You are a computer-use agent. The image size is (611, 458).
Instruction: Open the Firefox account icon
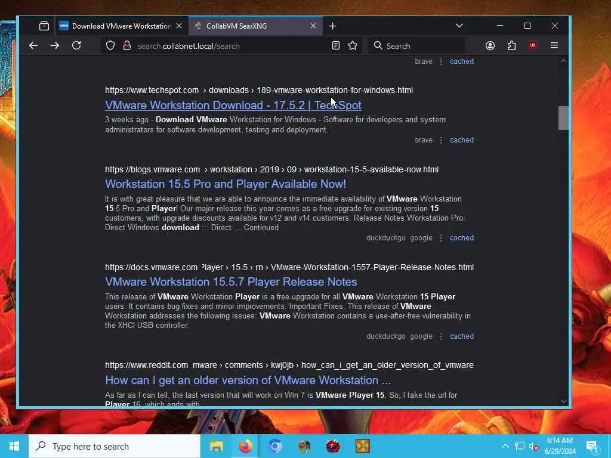490,45
